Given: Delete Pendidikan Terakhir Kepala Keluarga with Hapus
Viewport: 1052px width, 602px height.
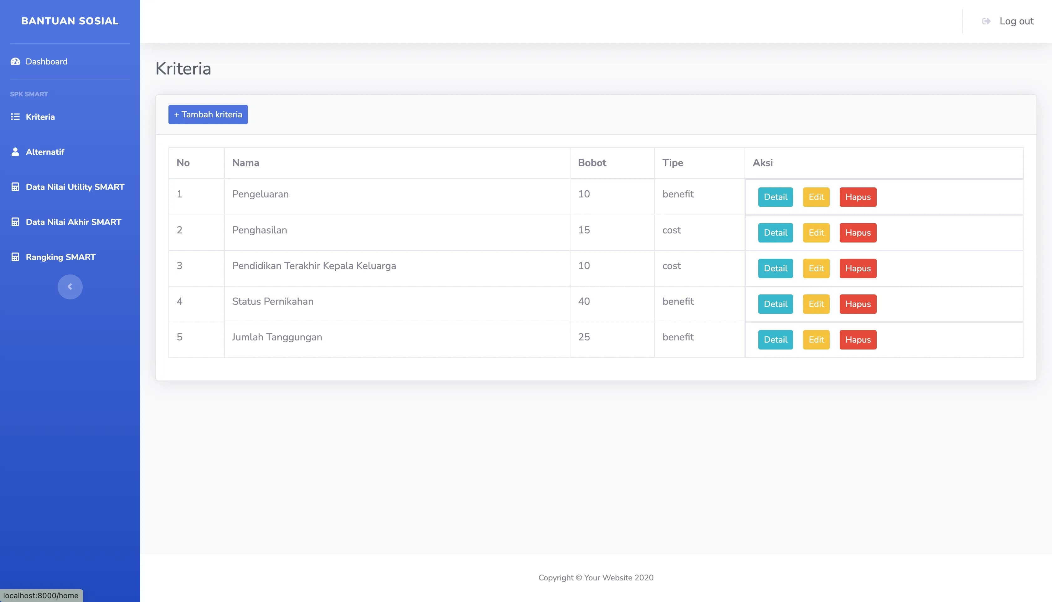Looking at the screenshot, I should pos(858,268).
